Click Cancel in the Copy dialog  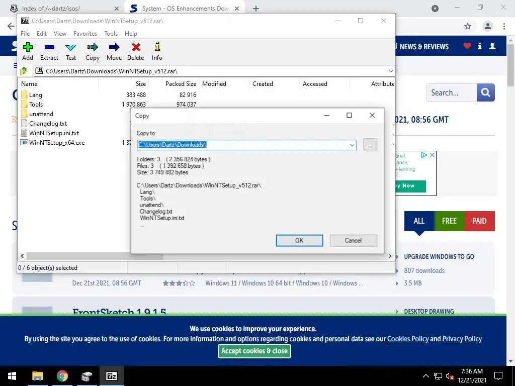[x=353, y=240]
